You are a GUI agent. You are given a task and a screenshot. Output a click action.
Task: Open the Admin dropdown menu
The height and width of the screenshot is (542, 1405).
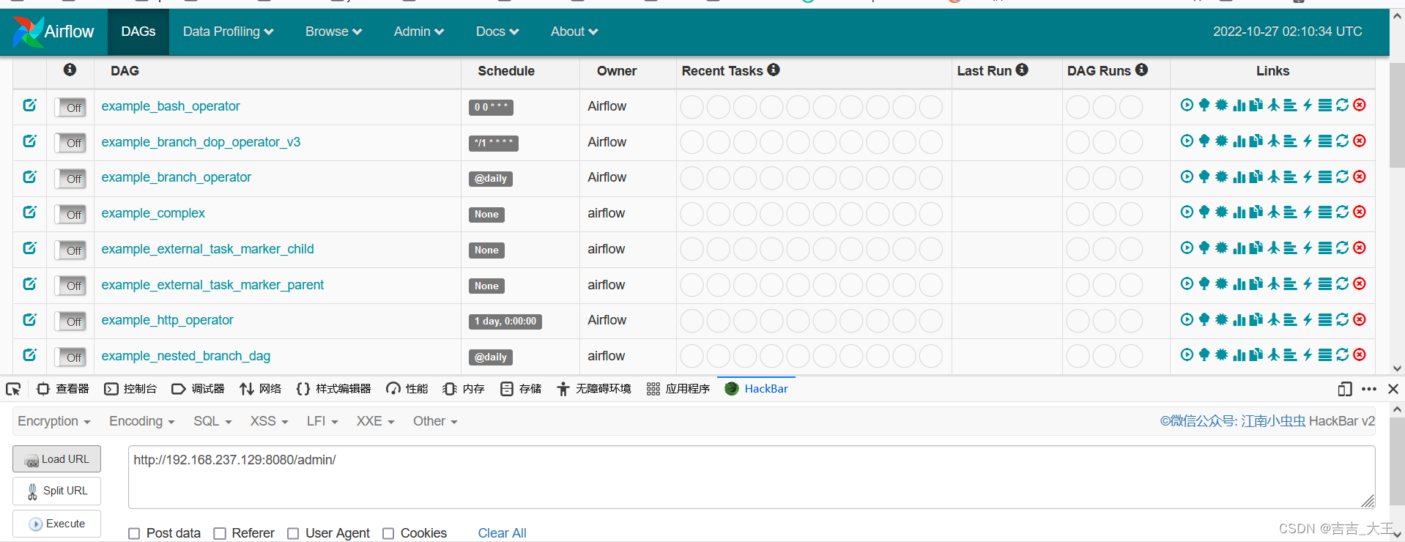tap(418, 31)
